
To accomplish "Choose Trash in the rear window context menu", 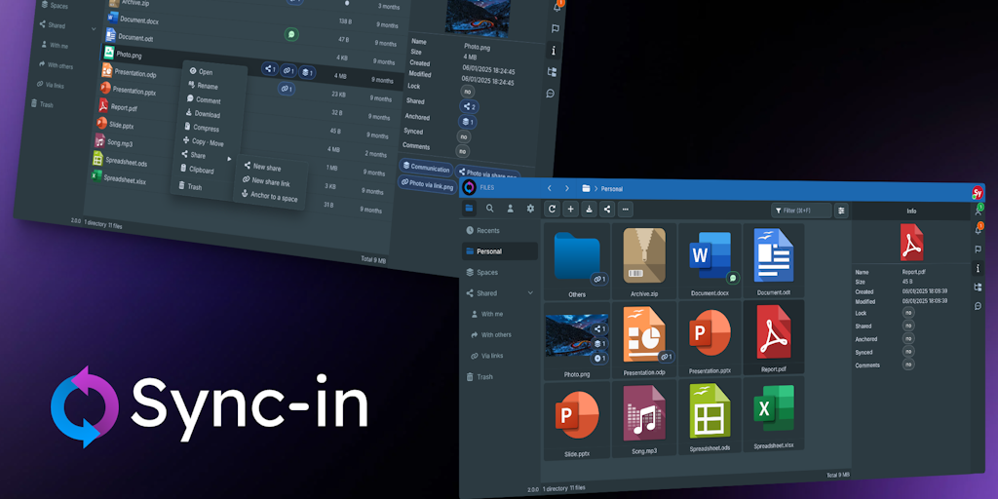I will tap(190, 186).
